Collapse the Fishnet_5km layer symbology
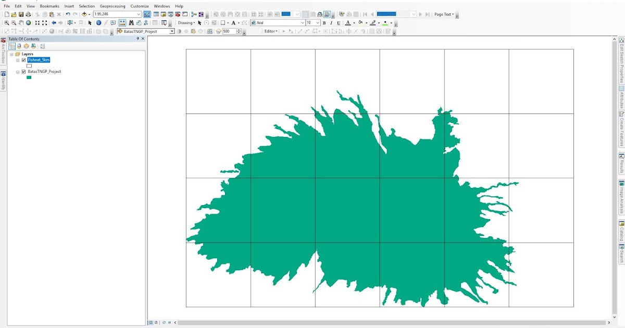Screen dimensions: 625x328 17,60
